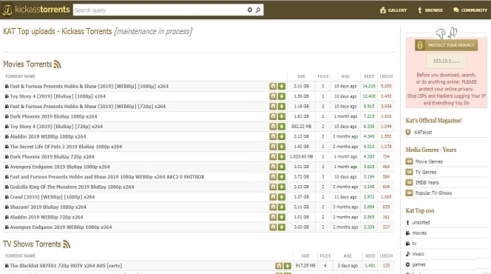Download icon for Dark Phoenix 720p

point(282,156)
